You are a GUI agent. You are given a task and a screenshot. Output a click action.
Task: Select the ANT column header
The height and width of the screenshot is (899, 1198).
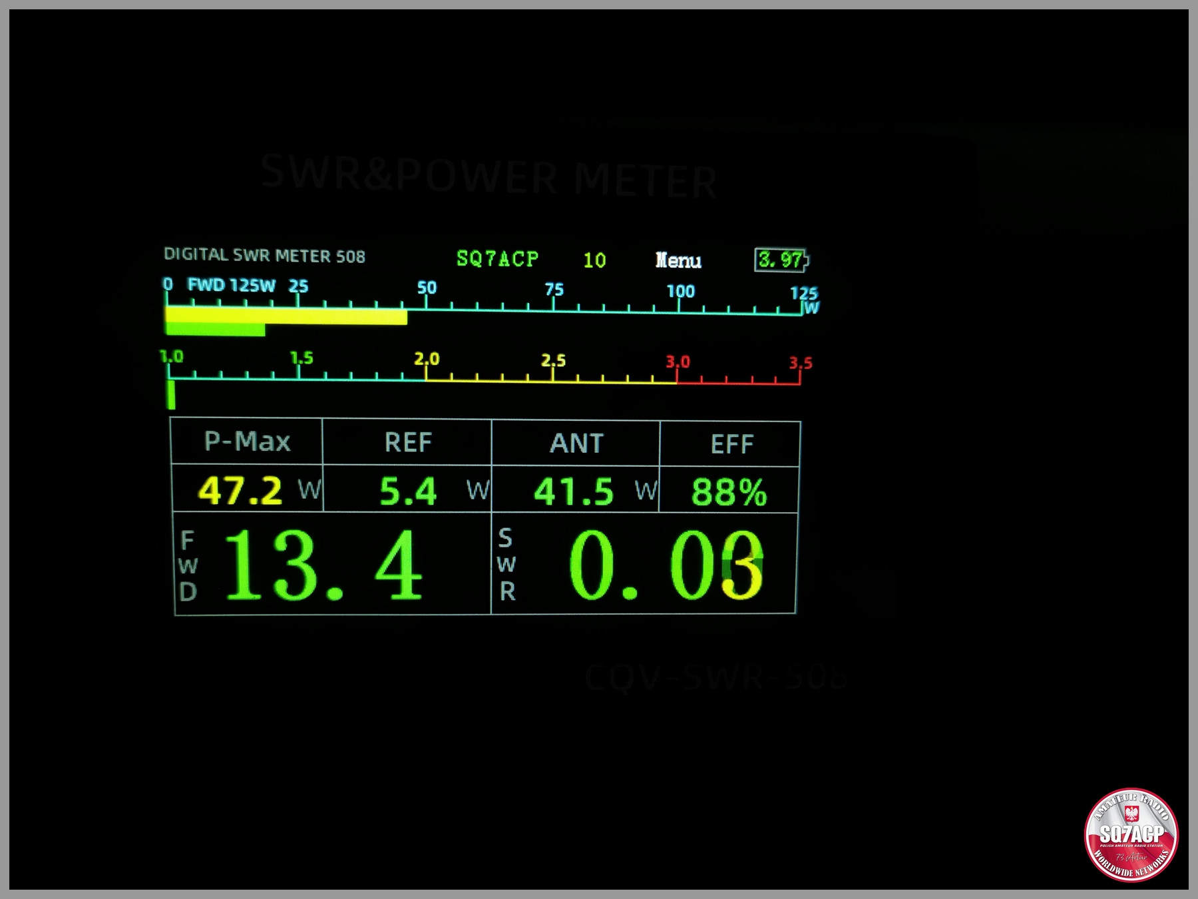(x=576, y=444)
